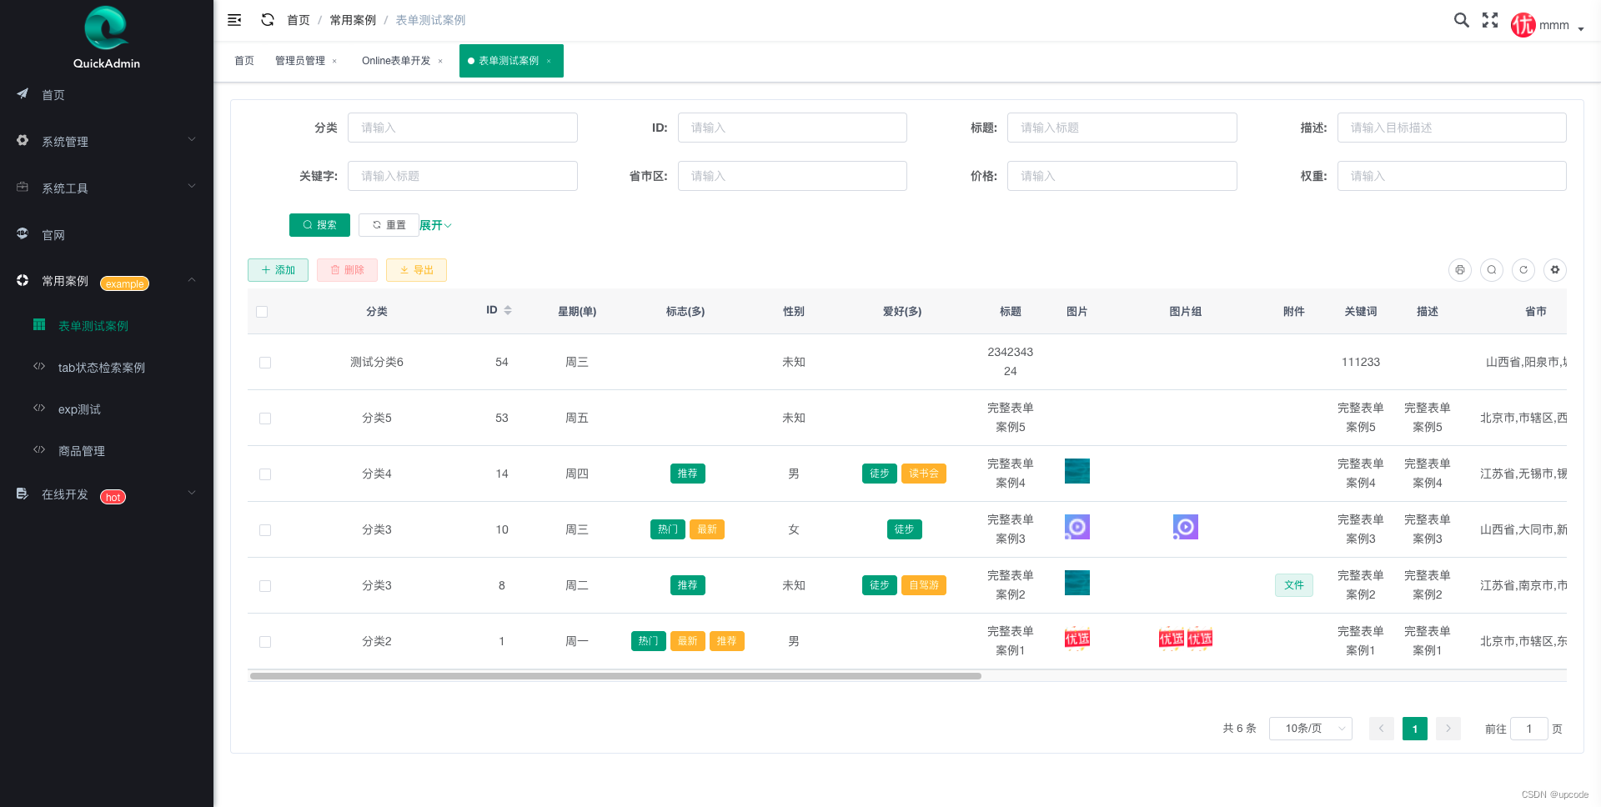This screenshot has height=807, width=1601.
Task: Check the row for 分类2 with ID 1
Action: coord(265,642)
